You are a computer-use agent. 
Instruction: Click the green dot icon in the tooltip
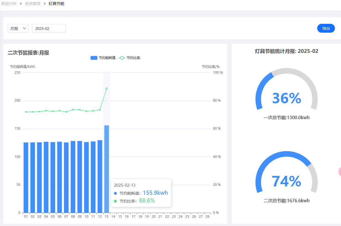point(115,201)
